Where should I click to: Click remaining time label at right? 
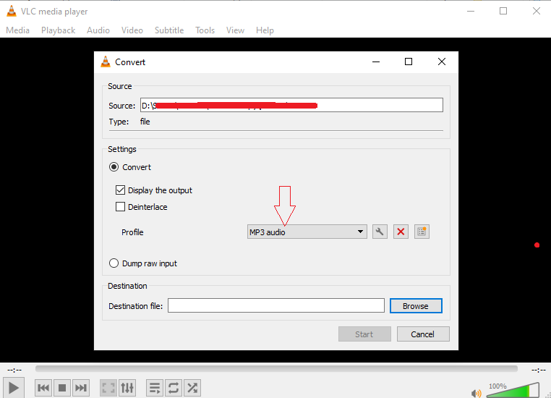point(539,370)
